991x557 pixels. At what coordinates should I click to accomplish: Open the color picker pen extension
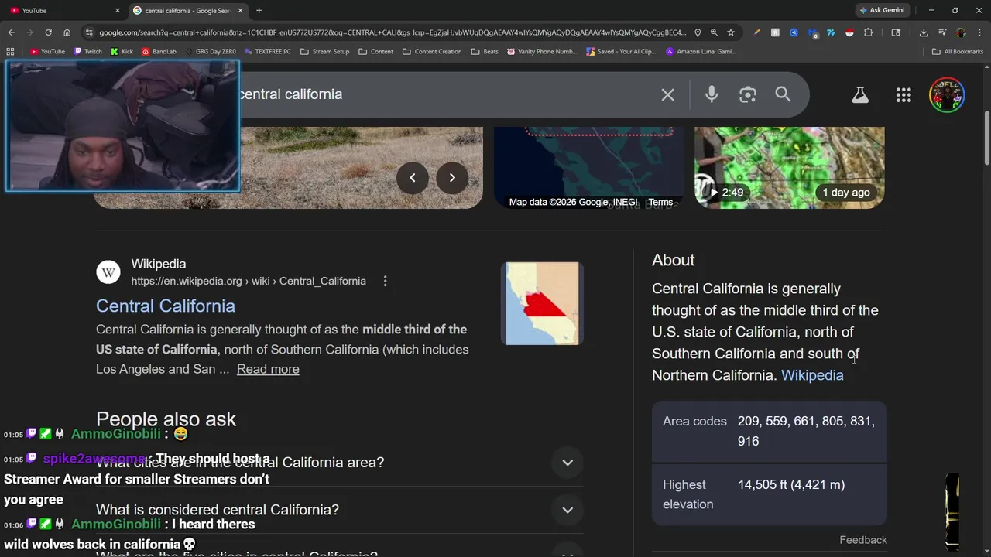pos(756,32)
